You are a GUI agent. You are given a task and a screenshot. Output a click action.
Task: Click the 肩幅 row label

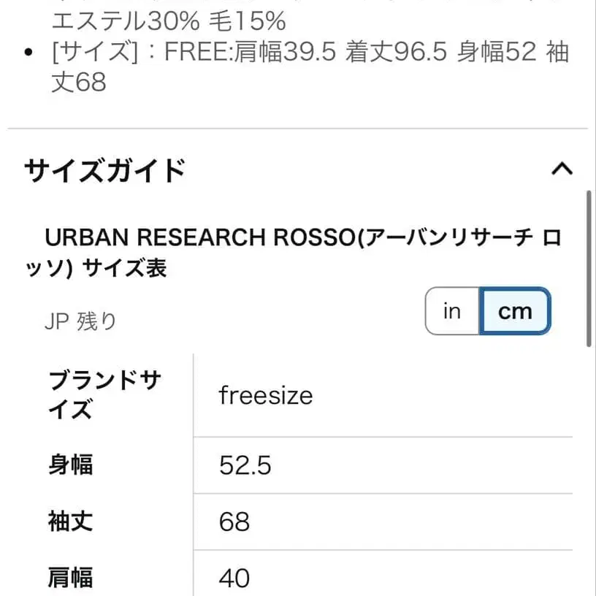point(71,578)
